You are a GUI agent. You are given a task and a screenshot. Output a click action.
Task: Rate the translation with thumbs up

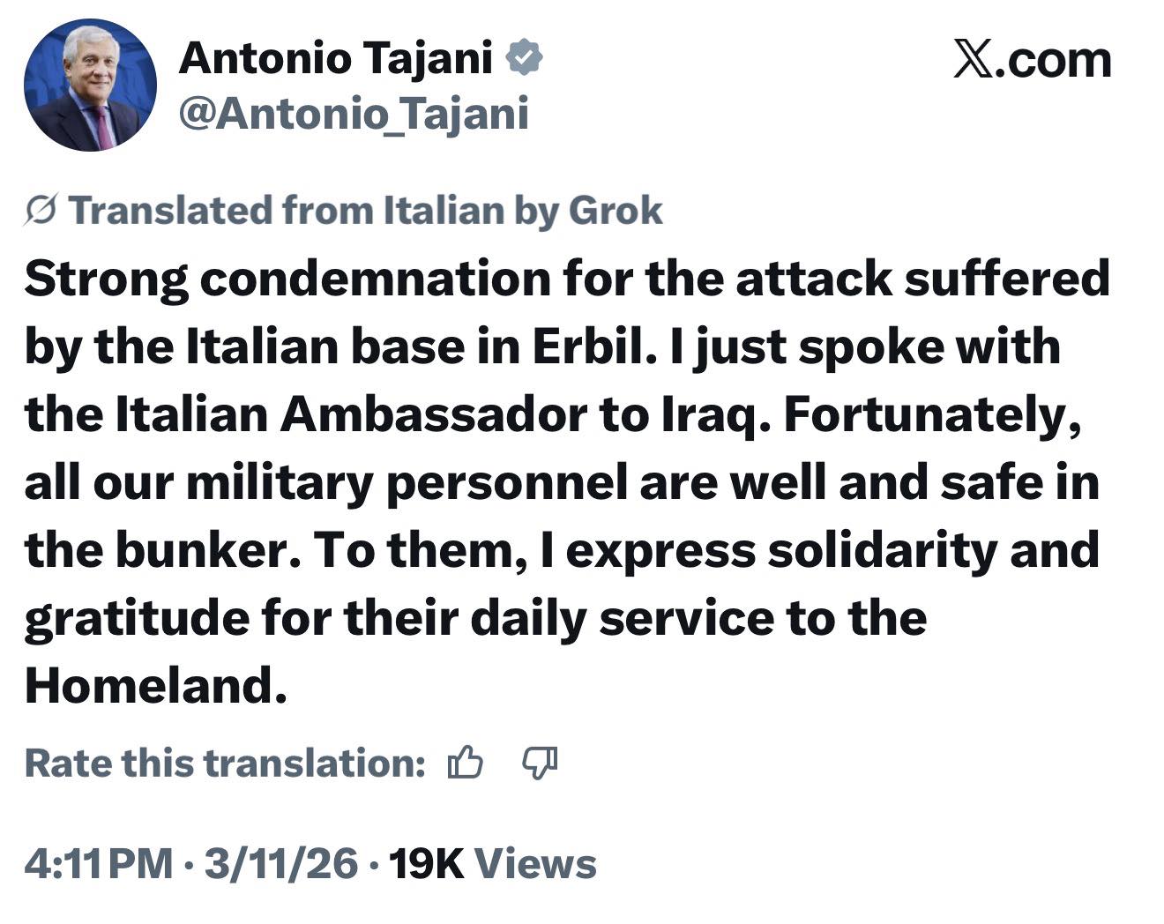(466, 763)
